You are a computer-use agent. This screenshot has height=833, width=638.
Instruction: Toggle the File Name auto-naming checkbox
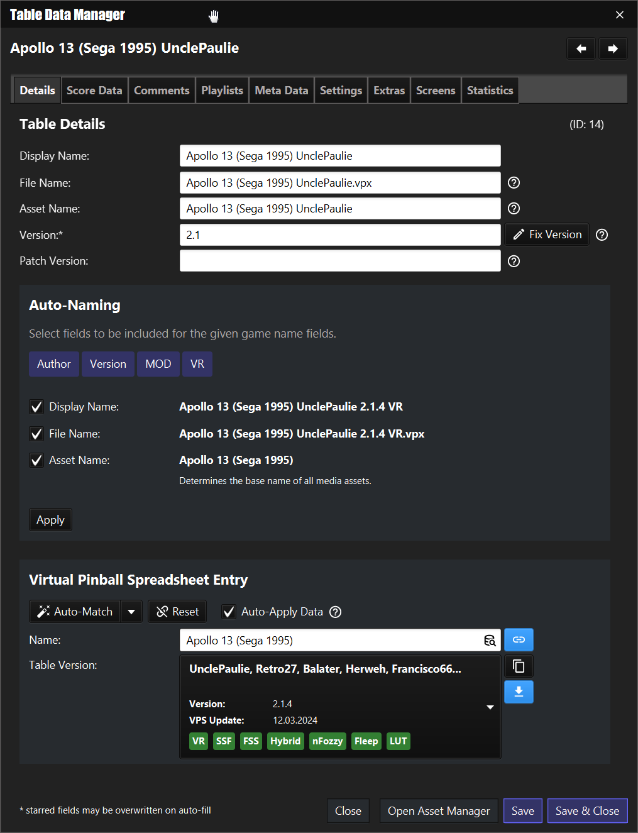36,434
